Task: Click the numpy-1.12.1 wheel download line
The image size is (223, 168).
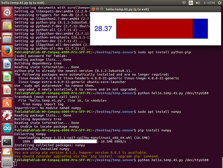Action: click(84, 138)
